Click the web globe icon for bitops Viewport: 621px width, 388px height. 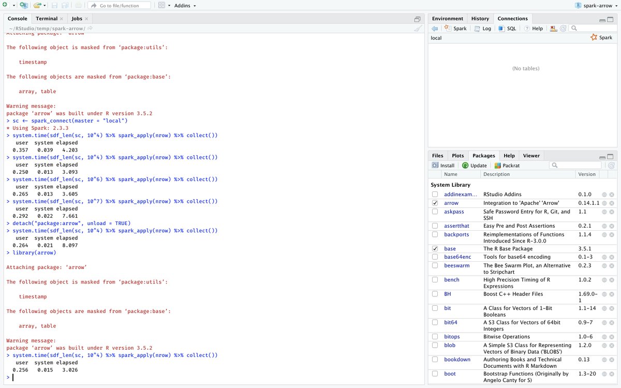point(604,337)
